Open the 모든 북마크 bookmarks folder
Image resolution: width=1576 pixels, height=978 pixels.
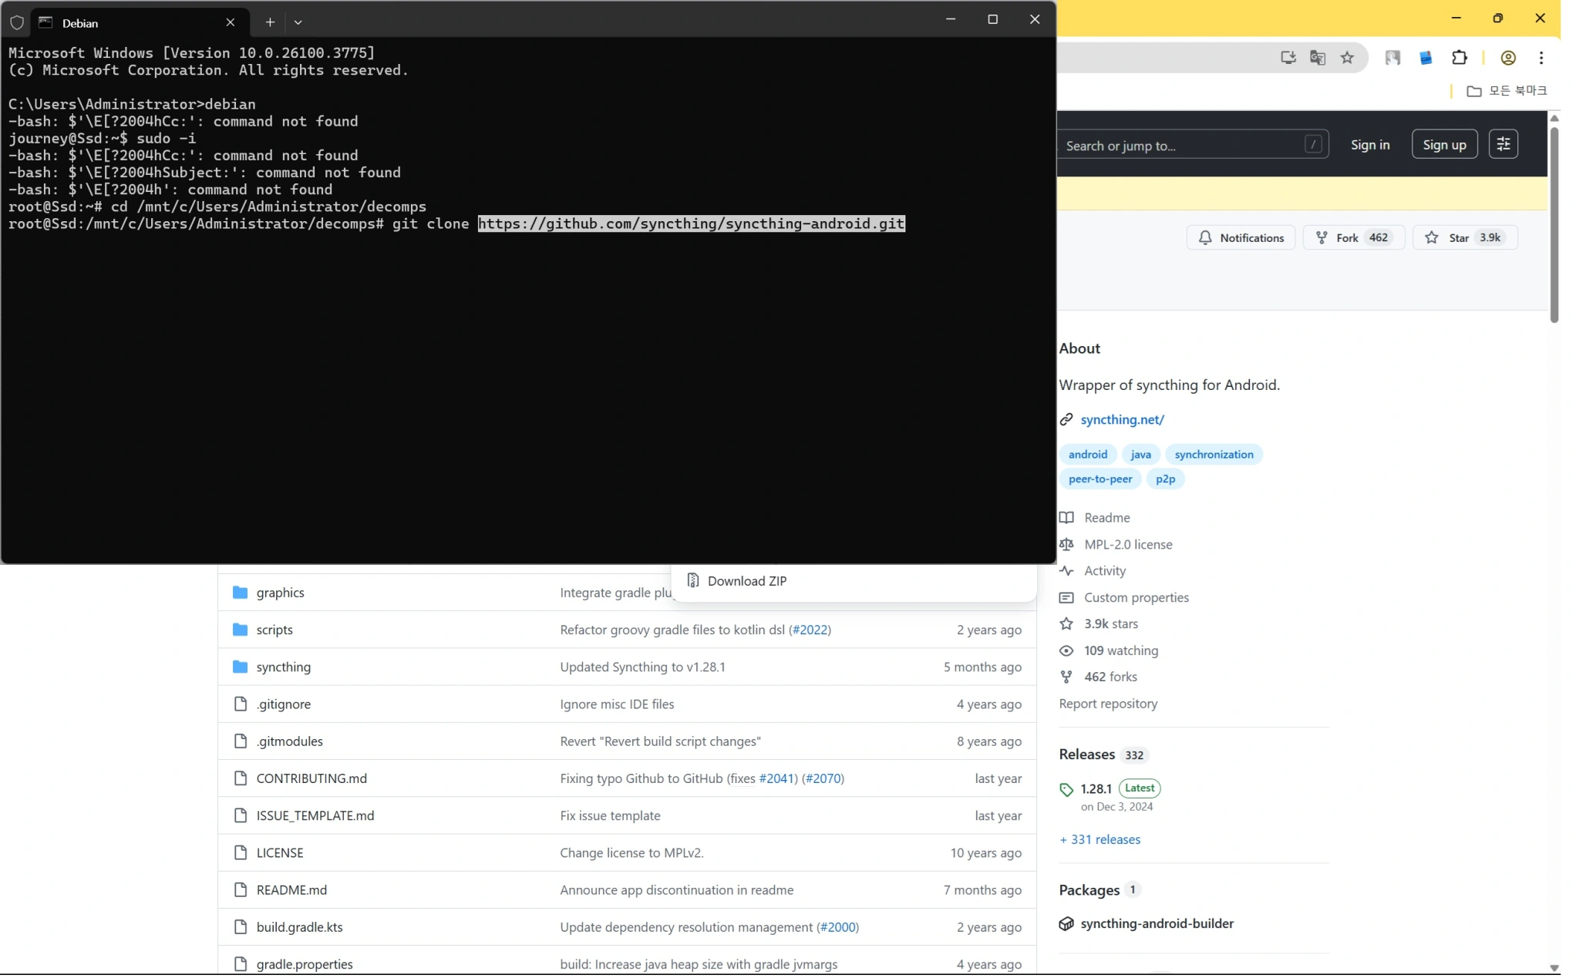pos(1507,91)
